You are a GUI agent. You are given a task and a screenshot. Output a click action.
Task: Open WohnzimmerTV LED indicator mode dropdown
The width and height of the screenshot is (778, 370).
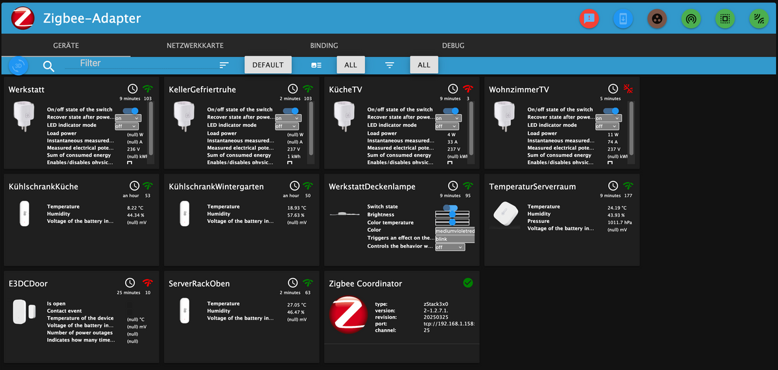click(608, 126)
